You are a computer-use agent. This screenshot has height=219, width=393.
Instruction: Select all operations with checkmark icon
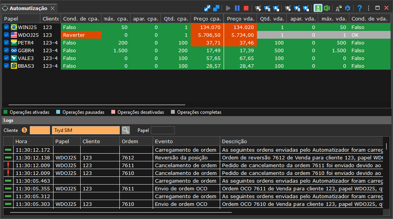[207, 8]
